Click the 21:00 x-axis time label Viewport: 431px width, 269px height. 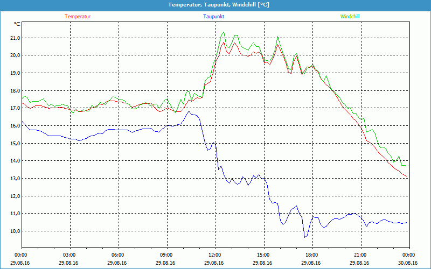[x=360, y=255]
